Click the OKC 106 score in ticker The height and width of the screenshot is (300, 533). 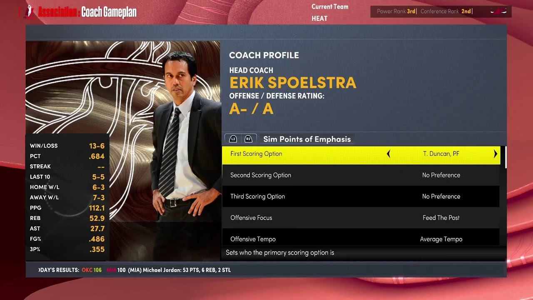pos(92,270)
